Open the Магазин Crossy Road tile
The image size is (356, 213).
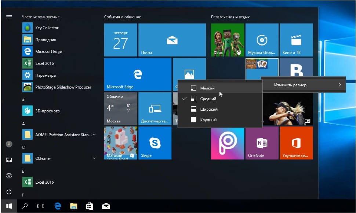pyautogui.click(x=120, y=143)
